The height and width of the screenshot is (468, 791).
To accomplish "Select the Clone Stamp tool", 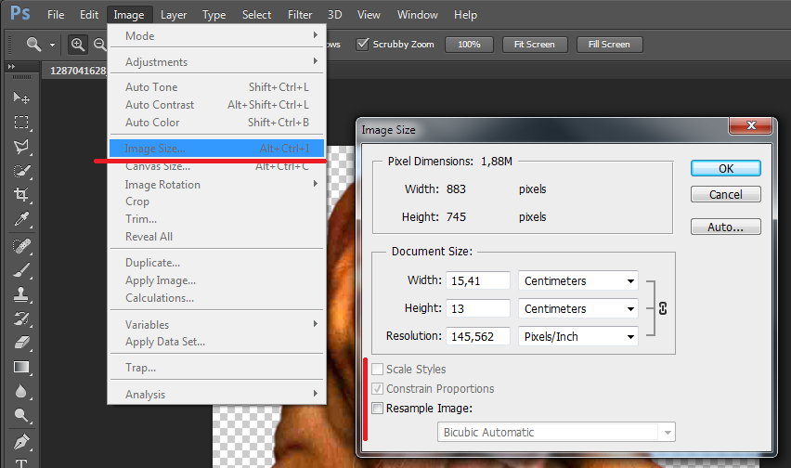I will coord(21,294).
